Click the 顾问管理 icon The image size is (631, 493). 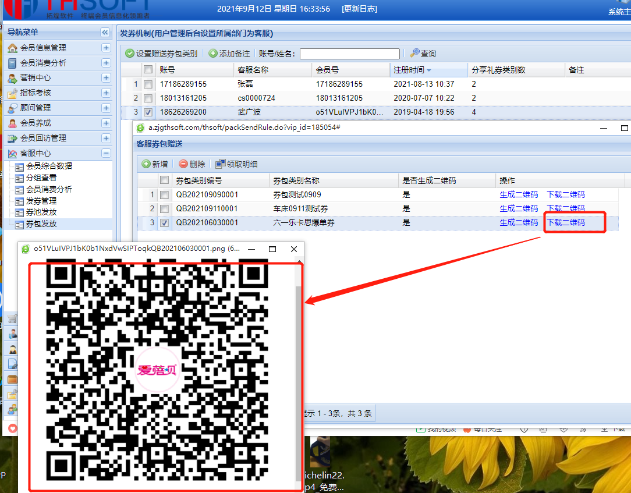point(12,108)
